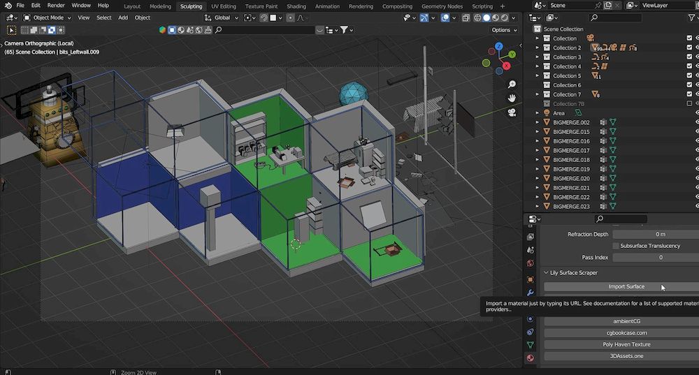Open the Modifiers wrench properties tab

pos(531,293)
